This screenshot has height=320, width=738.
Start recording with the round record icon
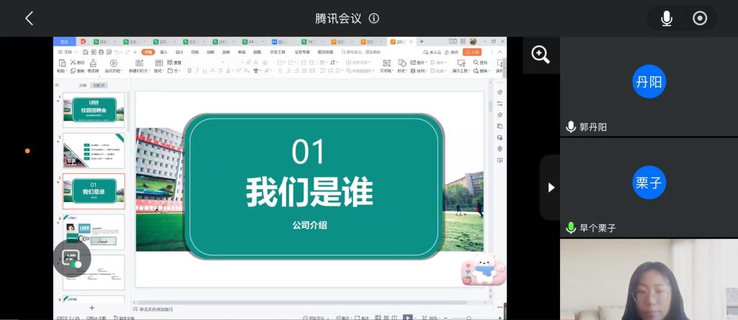[x=700, y=19]
